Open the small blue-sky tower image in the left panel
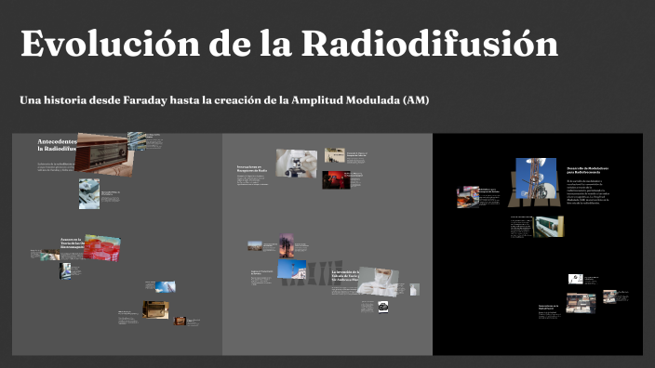The width and height of the screenshot is (655, 368). [x=166, y=287]
